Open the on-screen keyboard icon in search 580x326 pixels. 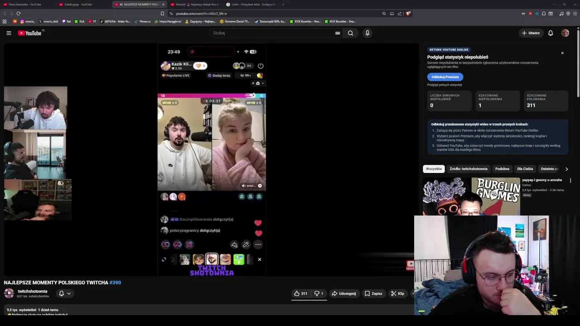point(338,33)
